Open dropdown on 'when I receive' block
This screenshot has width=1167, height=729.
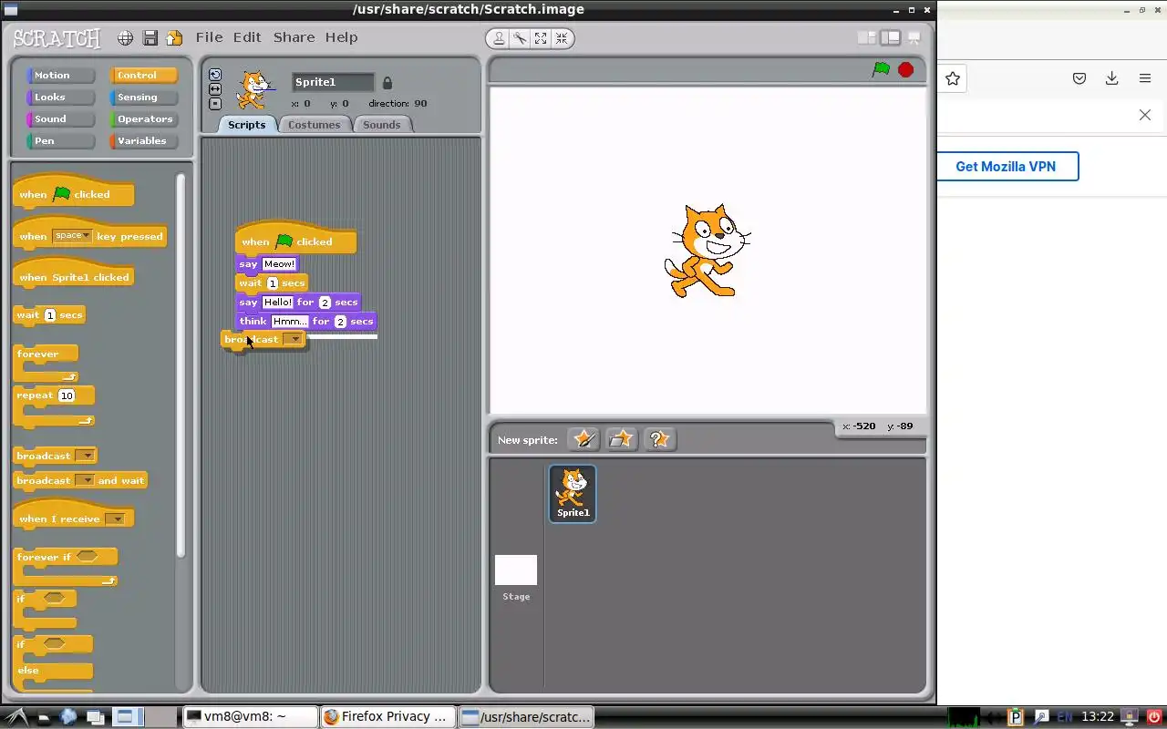115,519
